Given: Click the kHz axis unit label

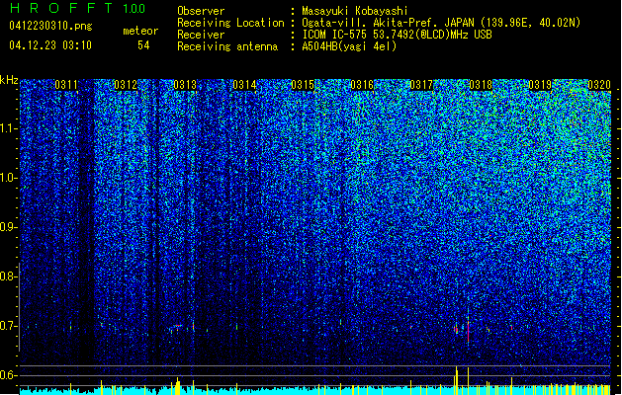Looking at the screenshot, I should click(9, 80).
